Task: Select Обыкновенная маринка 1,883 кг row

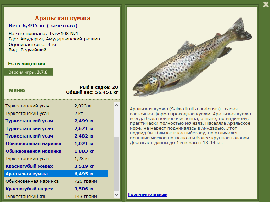Action: point(56,151)
